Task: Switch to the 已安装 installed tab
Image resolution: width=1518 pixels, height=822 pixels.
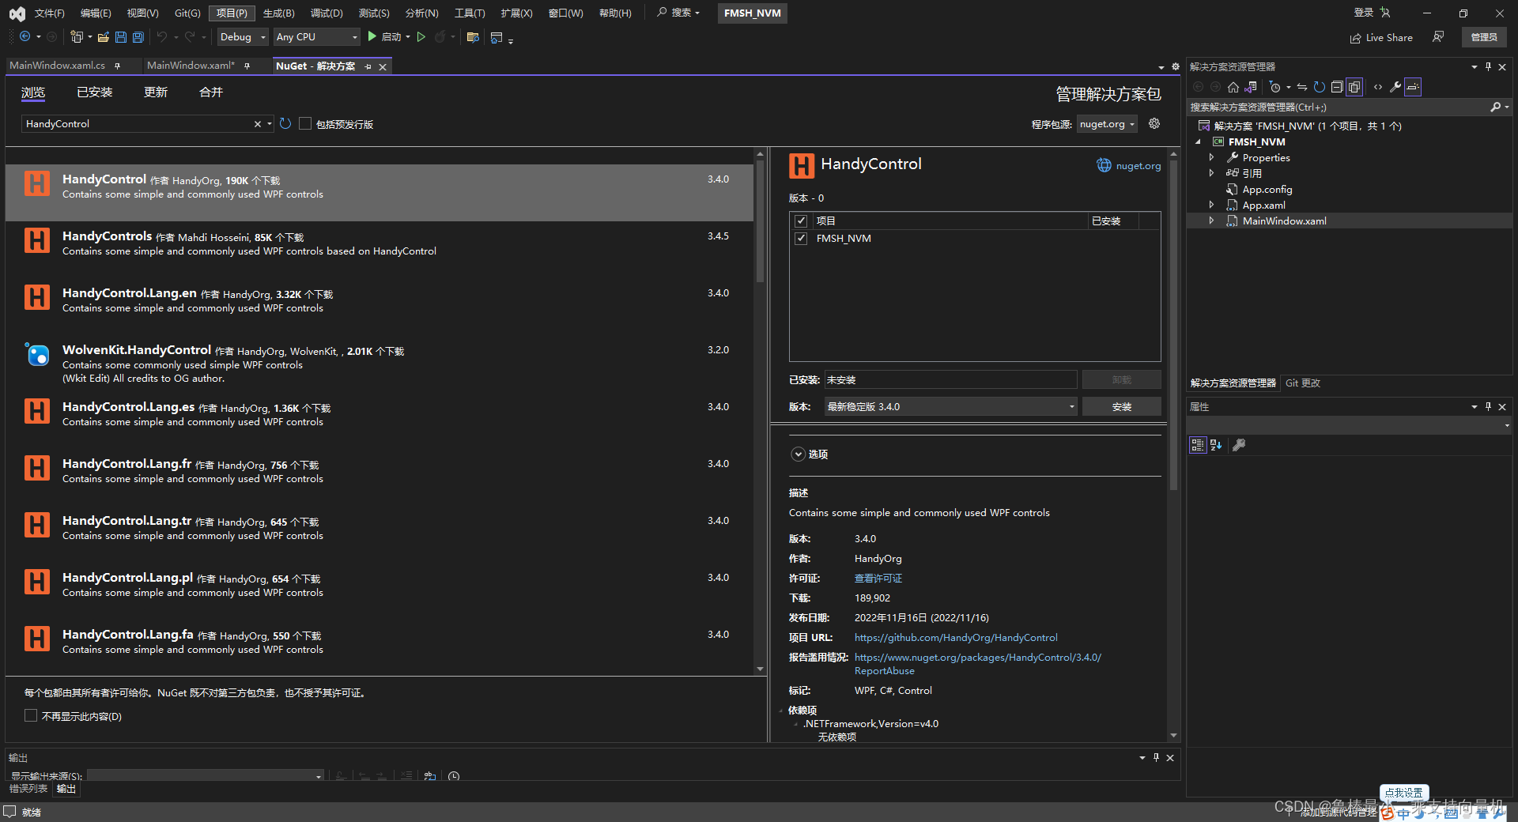Action: coord(94,92)
